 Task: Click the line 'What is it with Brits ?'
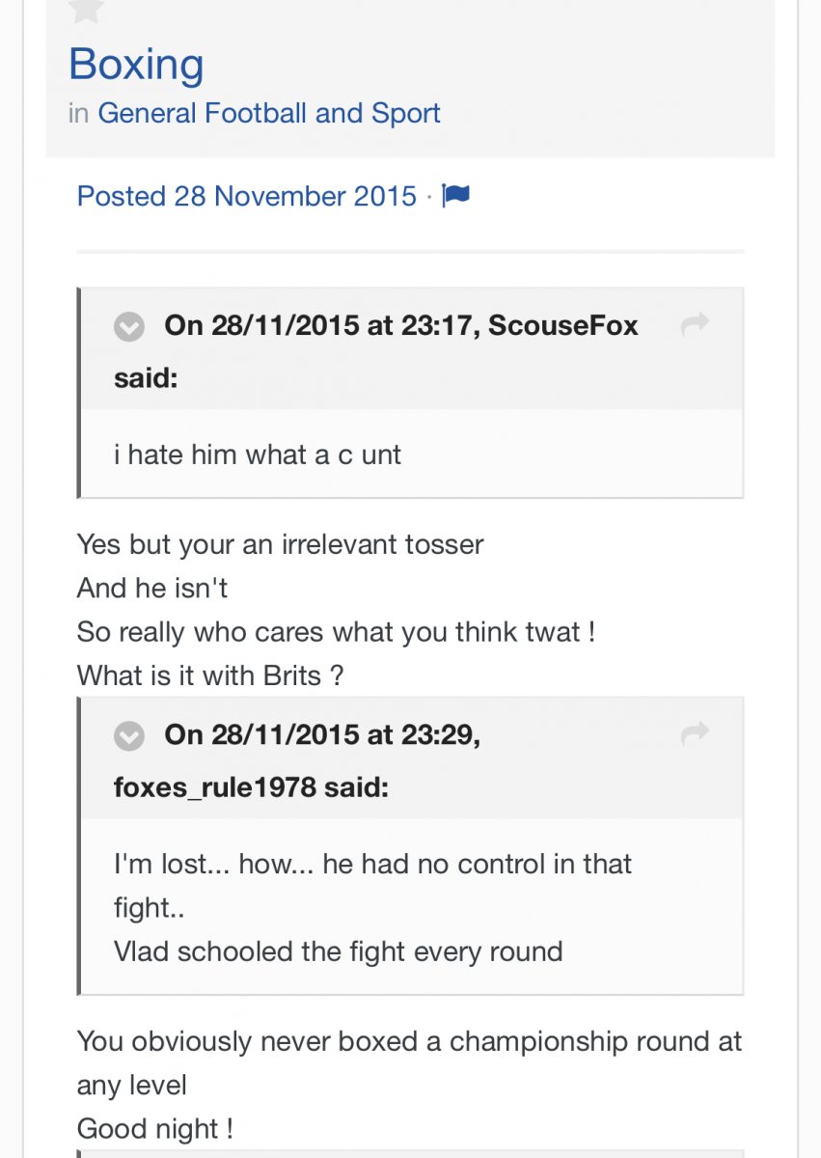[x=210, y=675]
